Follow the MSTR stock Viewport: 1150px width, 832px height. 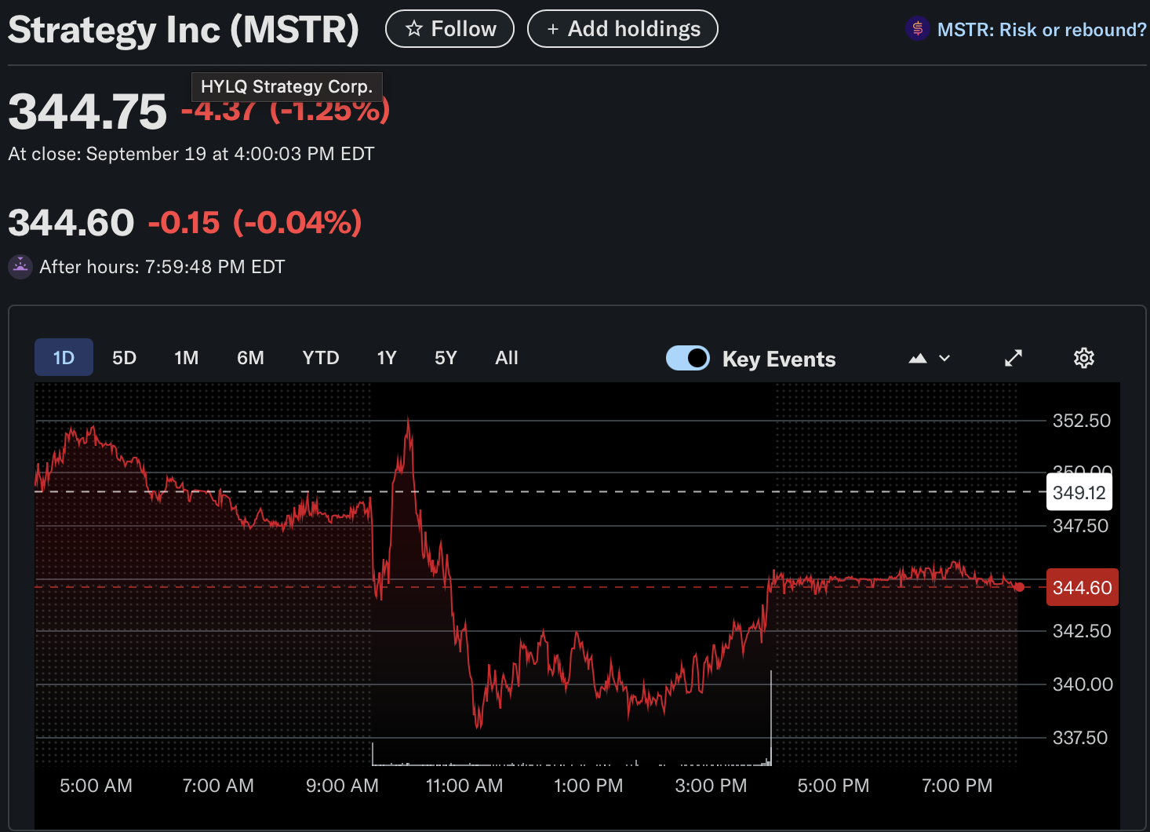click(449, 29)
